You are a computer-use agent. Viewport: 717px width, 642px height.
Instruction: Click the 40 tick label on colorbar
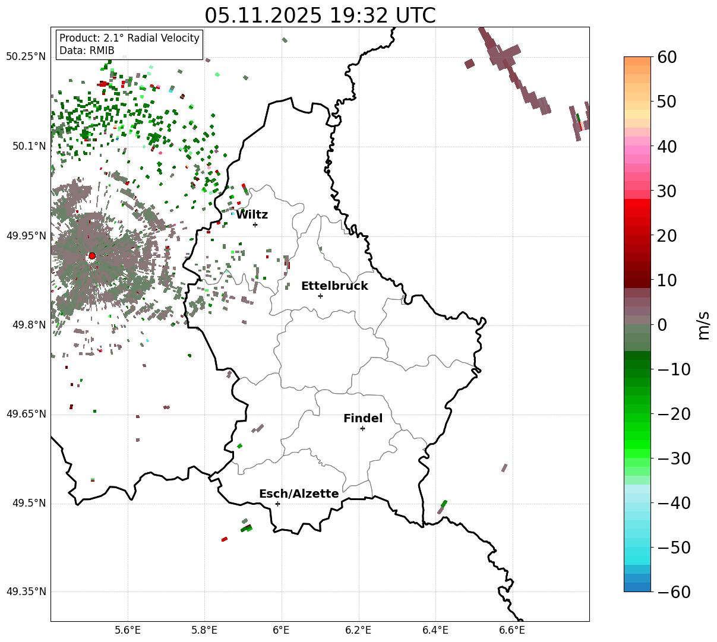click(667, 146)
